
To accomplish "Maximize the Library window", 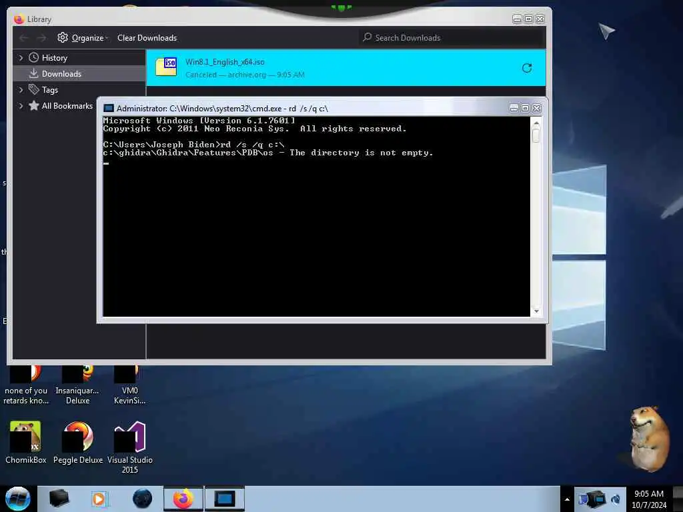I will [528, 19].
